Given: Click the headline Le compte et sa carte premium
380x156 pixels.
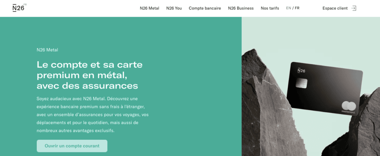Looking at the screenshot, I should [x=90, y=75].
